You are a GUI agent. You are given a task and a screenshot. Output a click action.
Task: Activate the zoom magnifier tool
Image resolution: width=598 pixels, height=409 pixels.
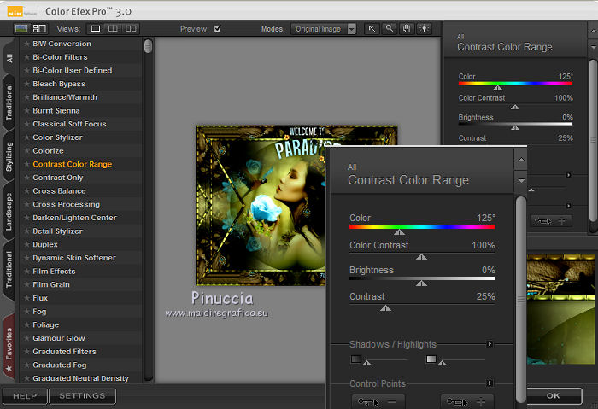(x=390, y=28)
